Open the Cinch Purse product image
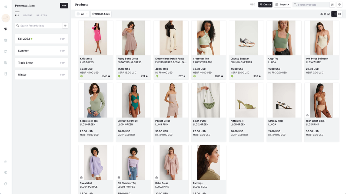 tap(209, 100)
